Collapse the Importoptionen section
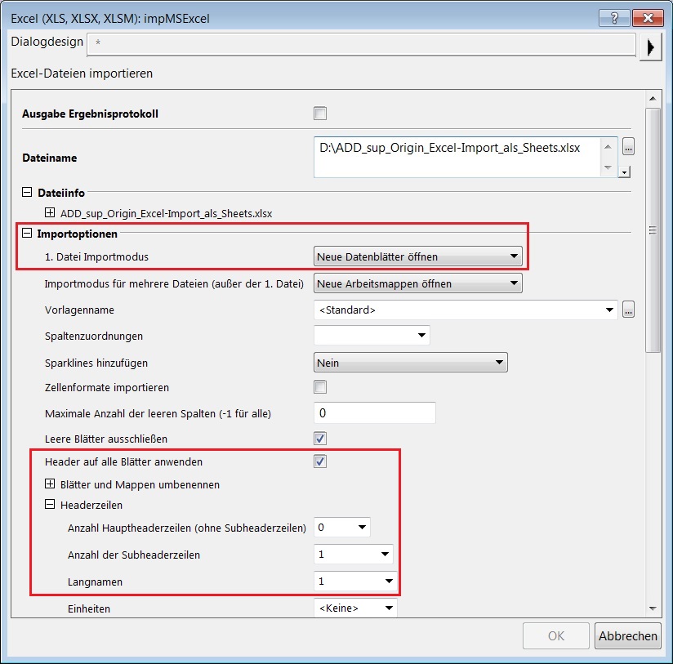673x664 pixels. click(x=27, y=233)
